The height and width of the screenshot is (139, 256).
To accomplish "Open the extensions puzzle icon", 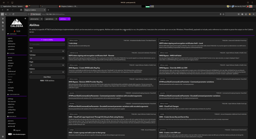I will tap(246, 14).
